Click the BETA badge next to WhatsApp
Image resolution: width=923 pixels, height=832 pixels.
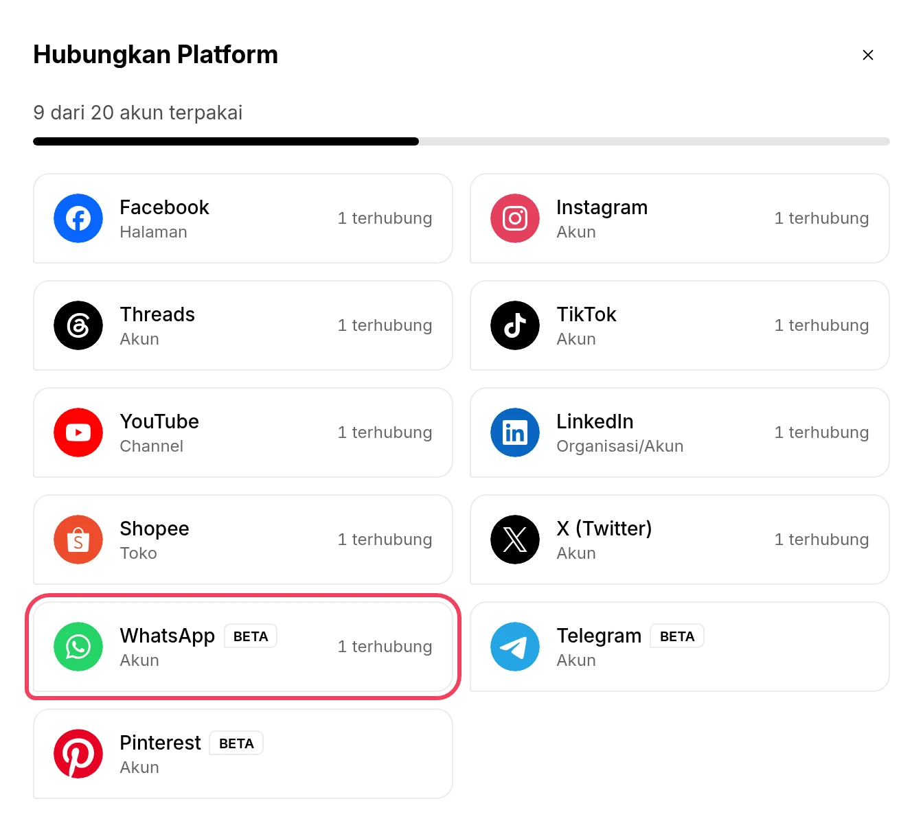[x=251, y=636]
